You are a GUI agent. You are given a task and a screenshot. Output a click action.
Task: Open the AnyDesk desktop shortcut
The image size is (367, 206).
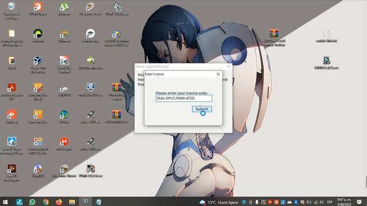(11, 117)
